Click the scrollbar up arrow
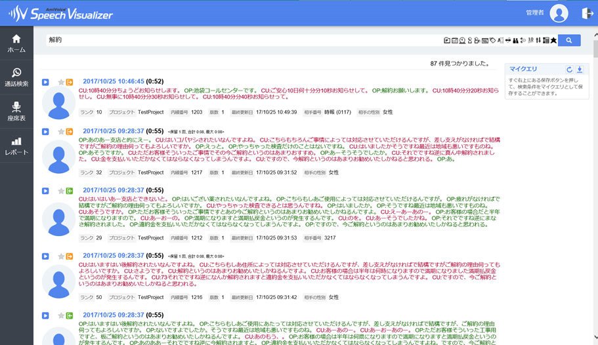The width and height of the screenshot is (598, 345). [596, 35]
